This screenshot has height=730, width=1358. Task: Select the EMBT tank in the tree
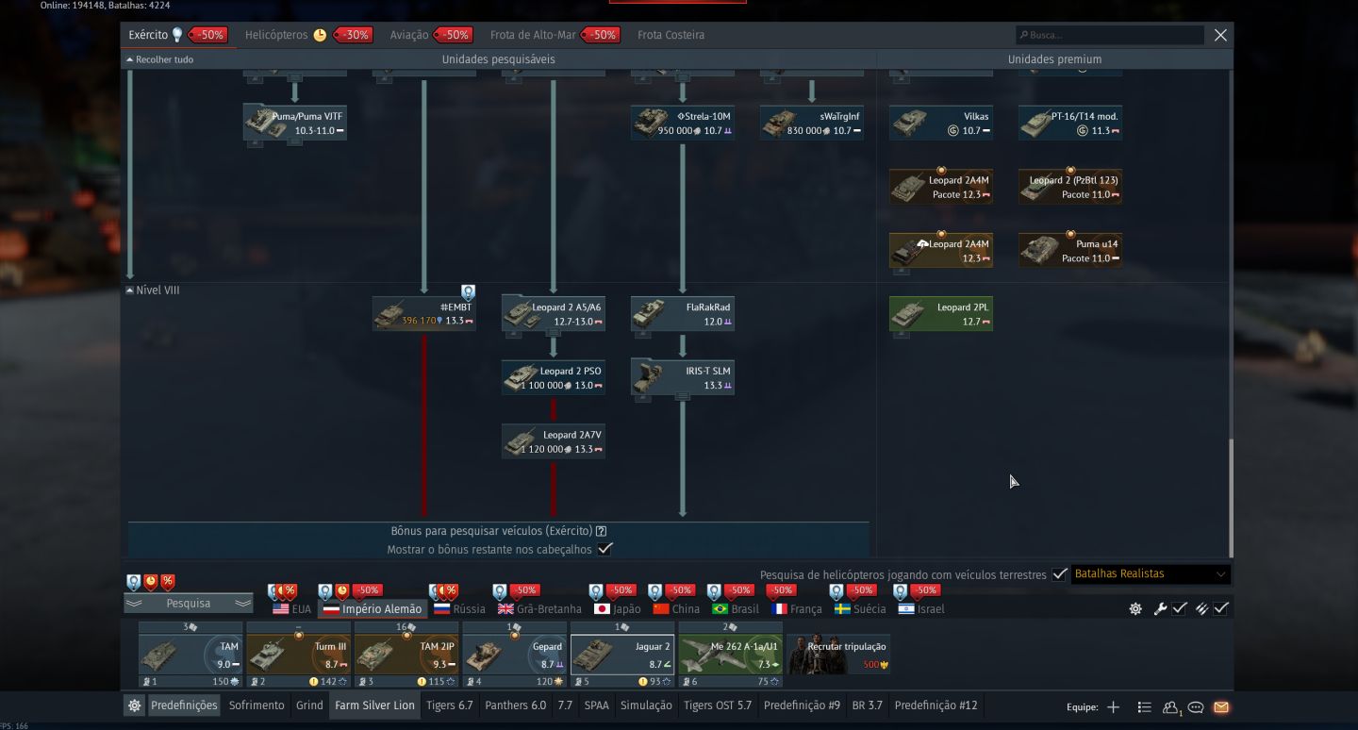423,314
